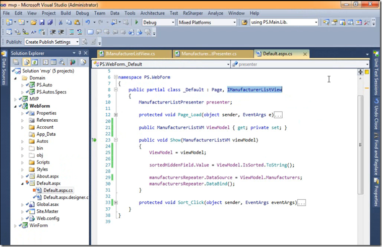This screenshot has height=247, width=382.
Task: Click the Add New Item toolbar icon
Action: coord(22,22)
